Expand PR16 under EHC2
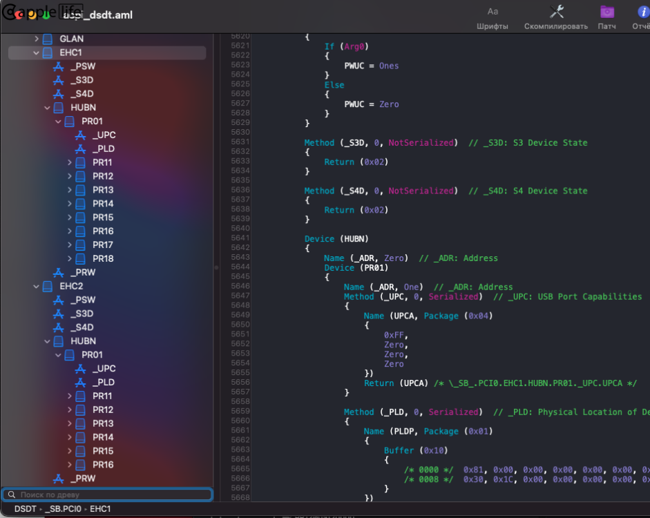The height and width of the screenshot is (518, 650). [70, 465]
